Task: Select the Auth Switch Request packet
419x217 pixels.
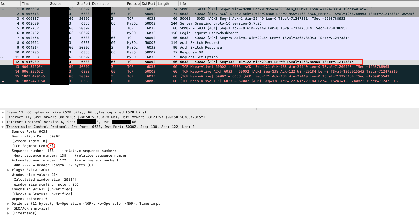Action: 209,43
